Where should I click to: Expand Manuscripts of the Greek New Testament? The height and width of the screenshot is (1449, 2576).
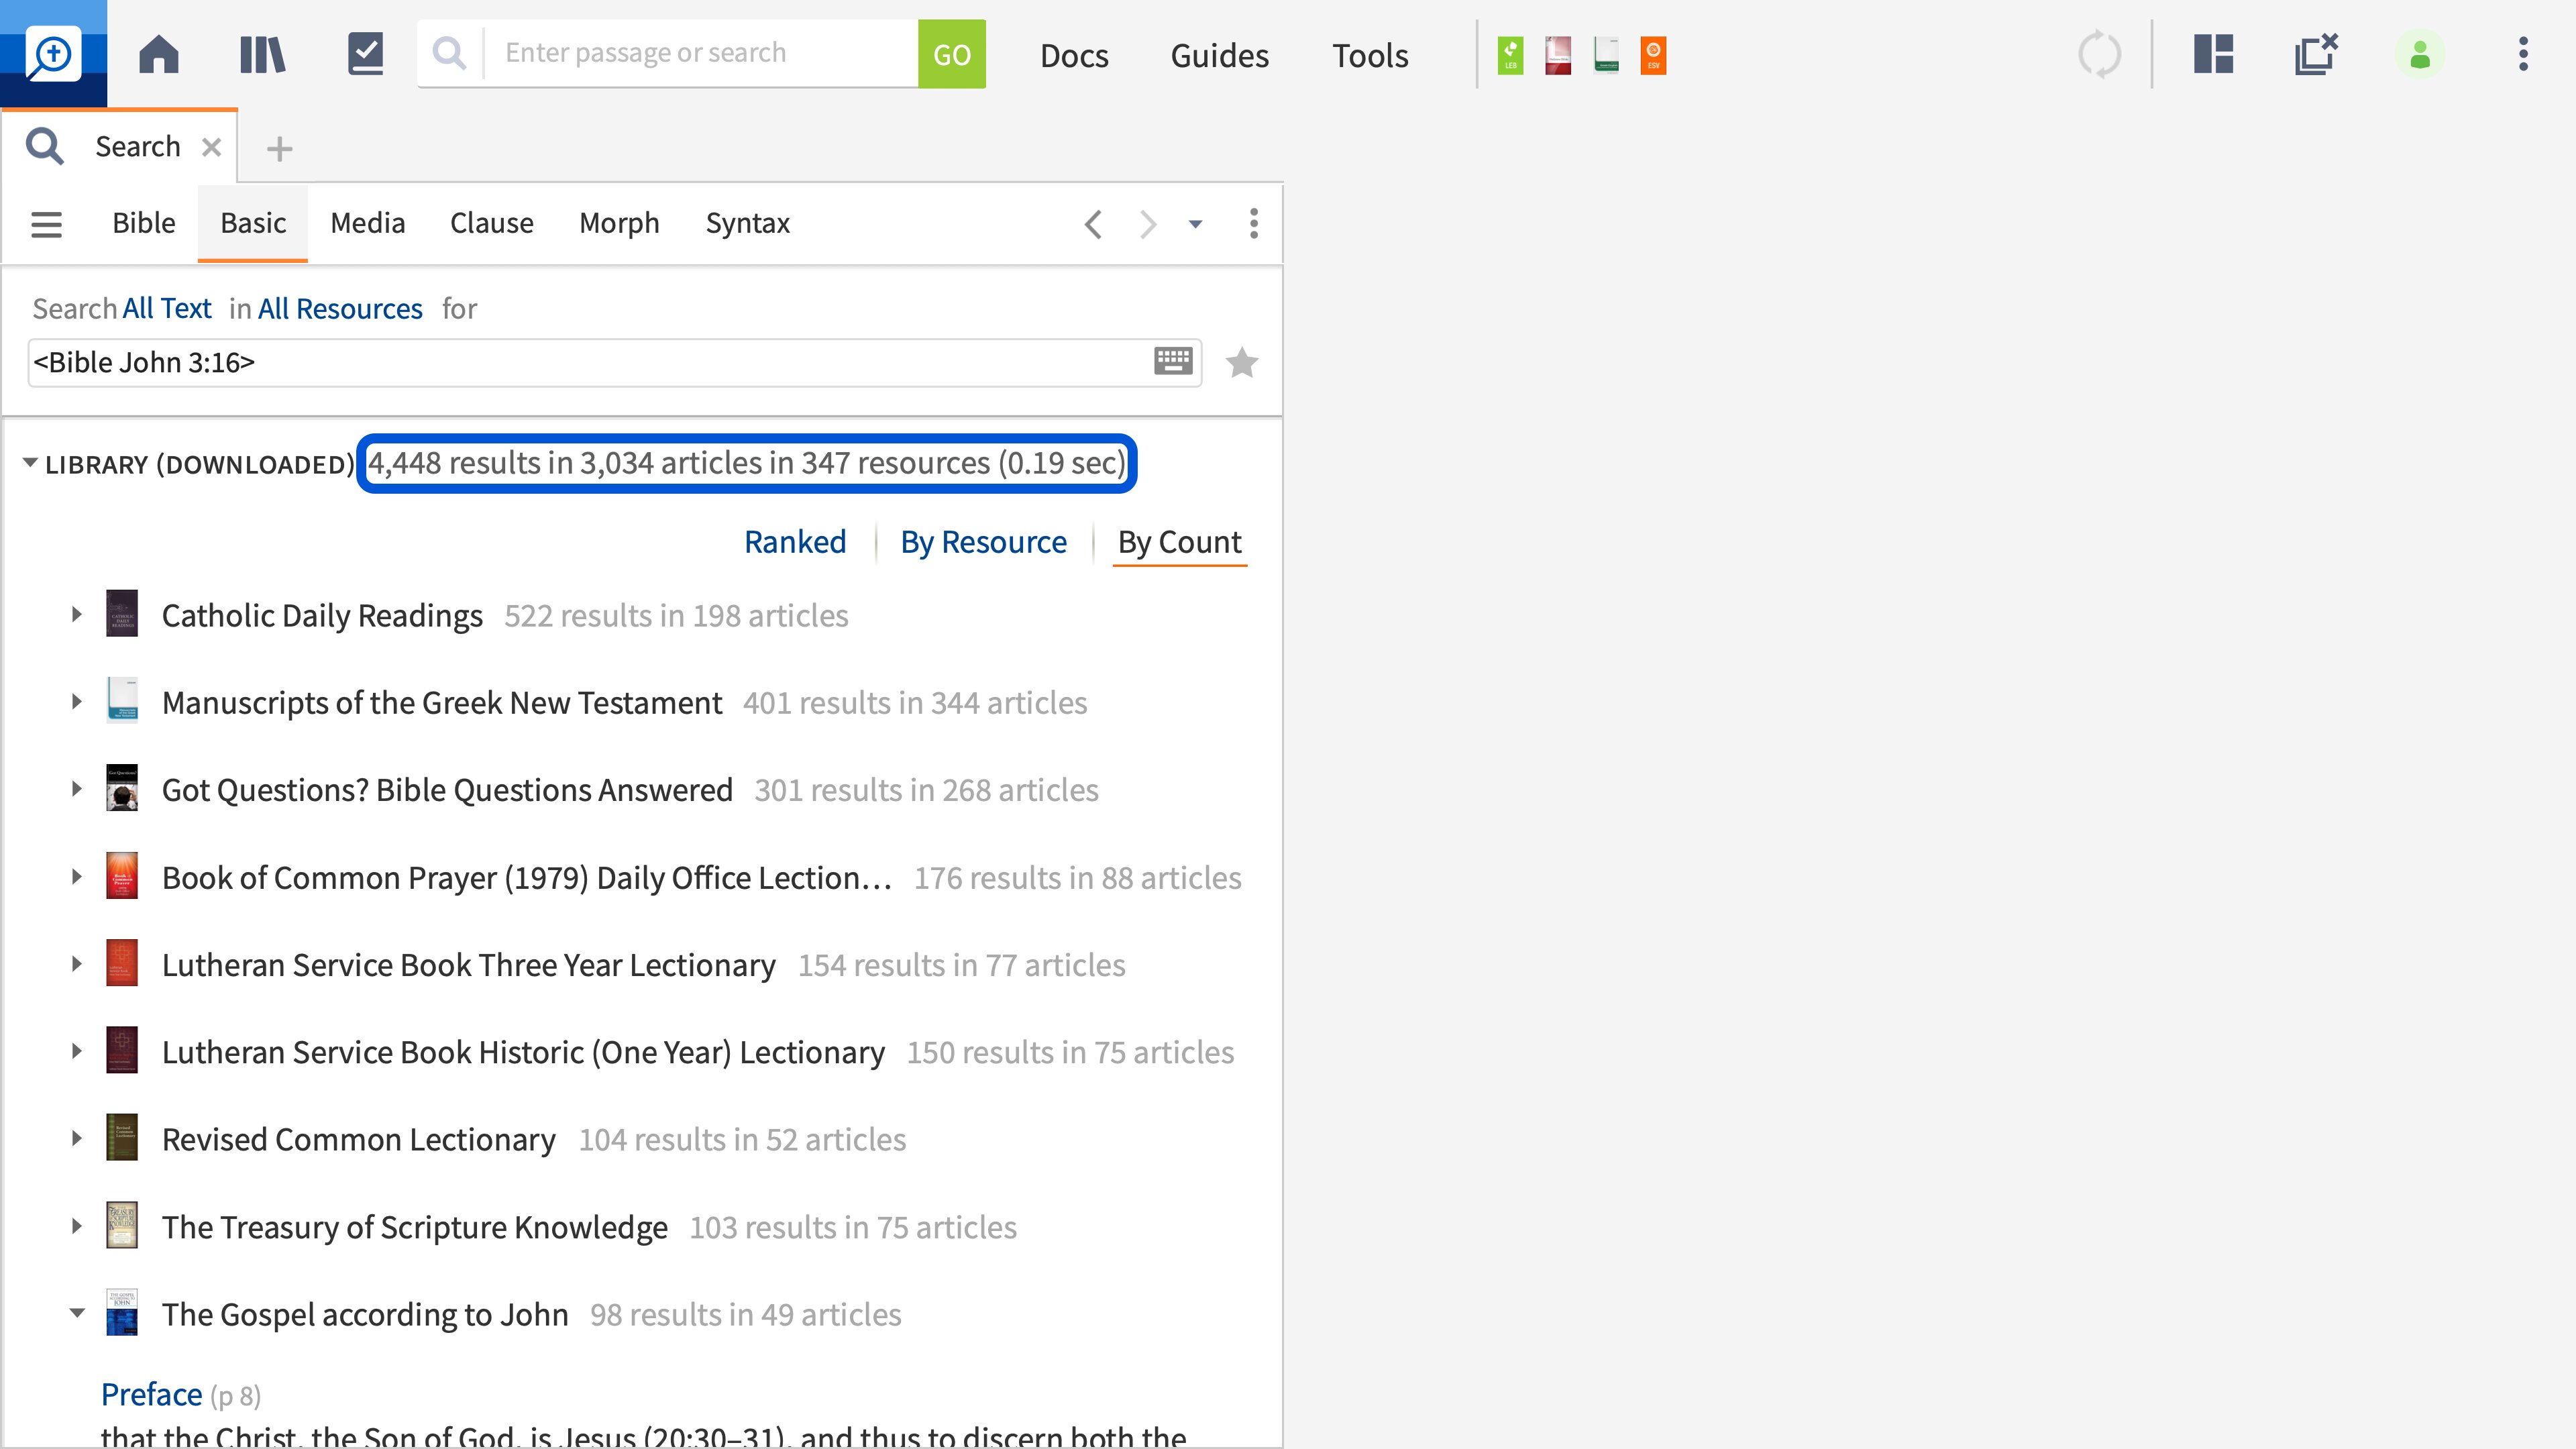(x=77, y=702)
